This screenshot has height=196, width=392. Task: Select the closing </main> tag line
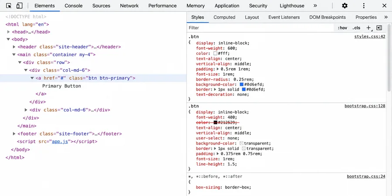(x=27, y=126)
